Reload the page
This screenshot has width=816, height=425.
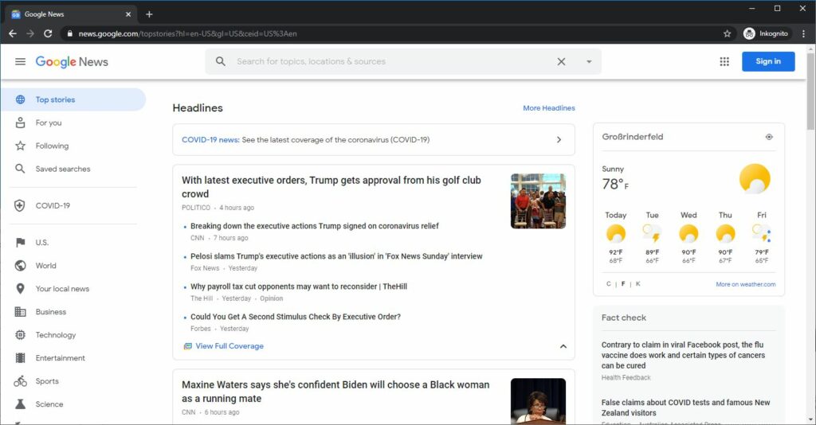48,33
